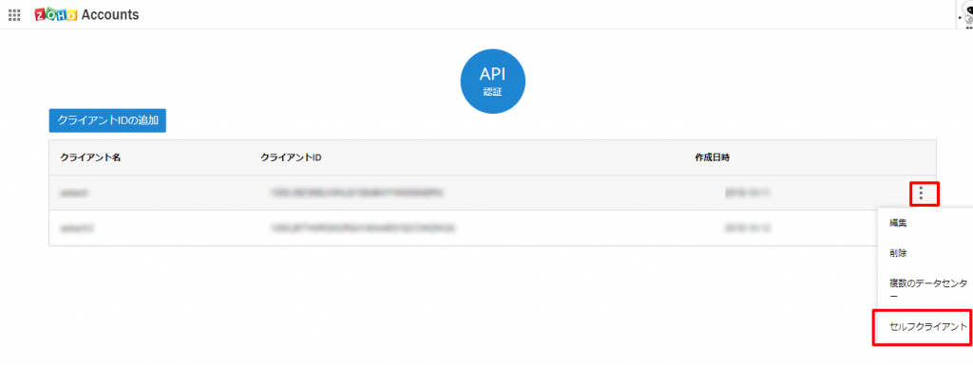Click the クライアント名 column header

click(x=90, y=157)
